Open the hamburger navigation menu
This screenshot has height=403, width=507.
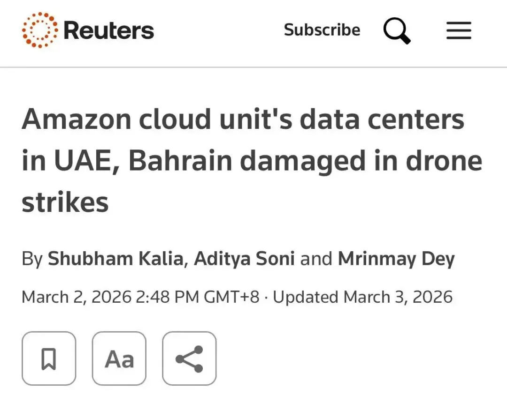click(458, 31)
